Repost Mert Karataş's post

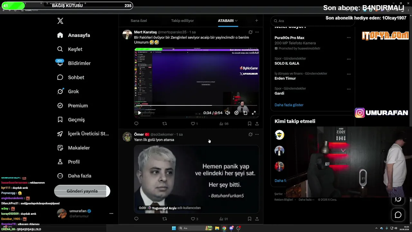click(164, 123)
